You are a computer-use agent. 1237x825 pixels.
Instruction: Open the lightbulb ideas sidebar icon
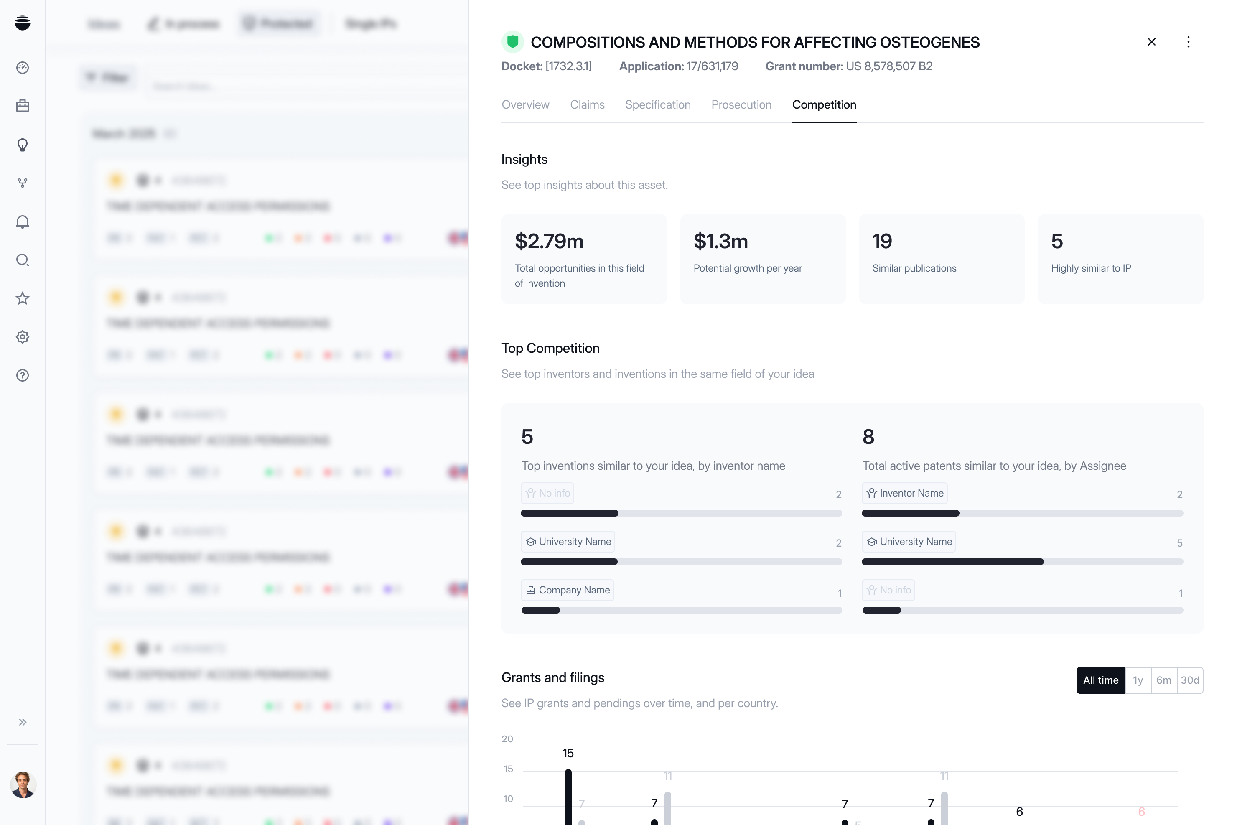[x=23, y=145]
